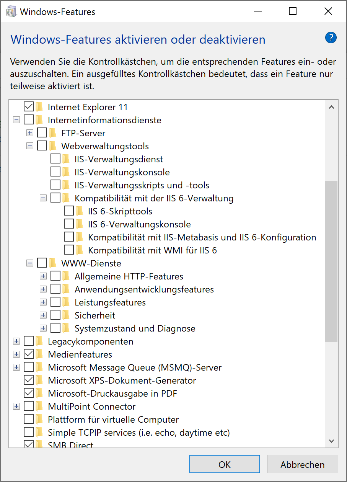
Task: Open the blue help question mark icon
Action: pos(331,38)
